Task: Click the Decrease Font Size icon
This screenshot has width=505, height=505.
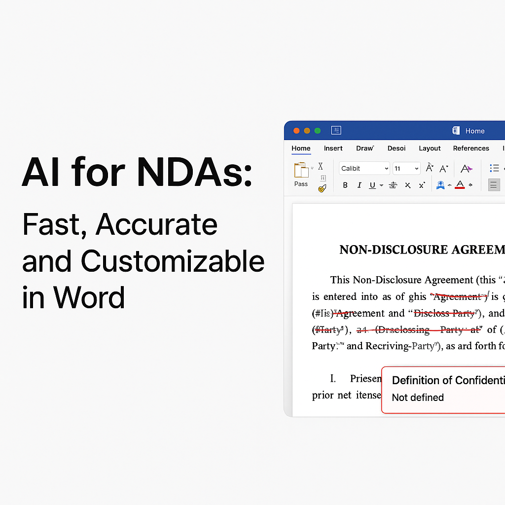Action: (444, 169)
